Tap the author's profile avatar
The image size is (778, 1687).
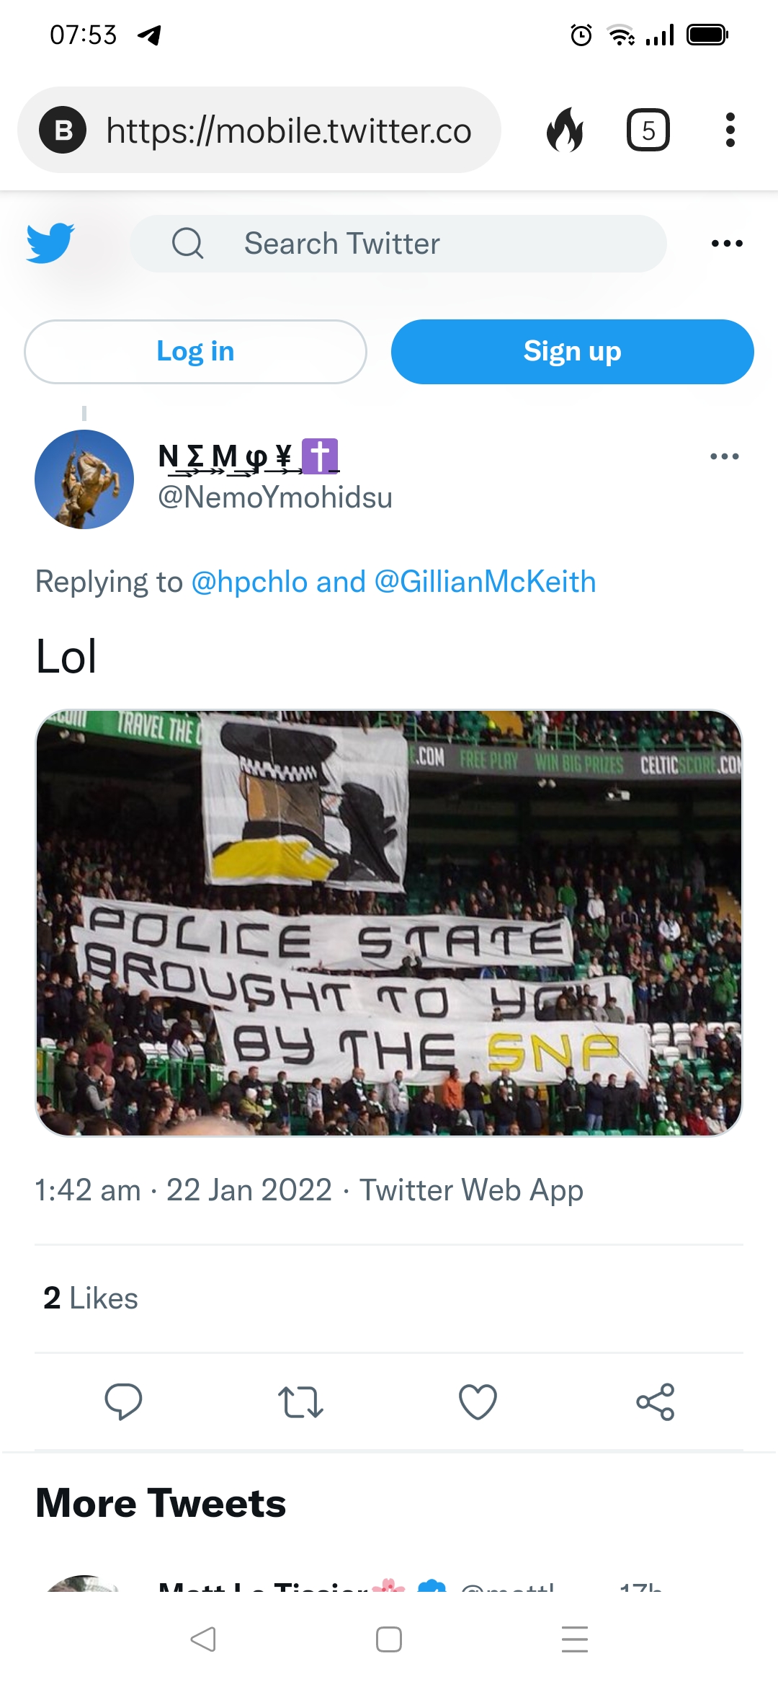[x=84, y=479]
